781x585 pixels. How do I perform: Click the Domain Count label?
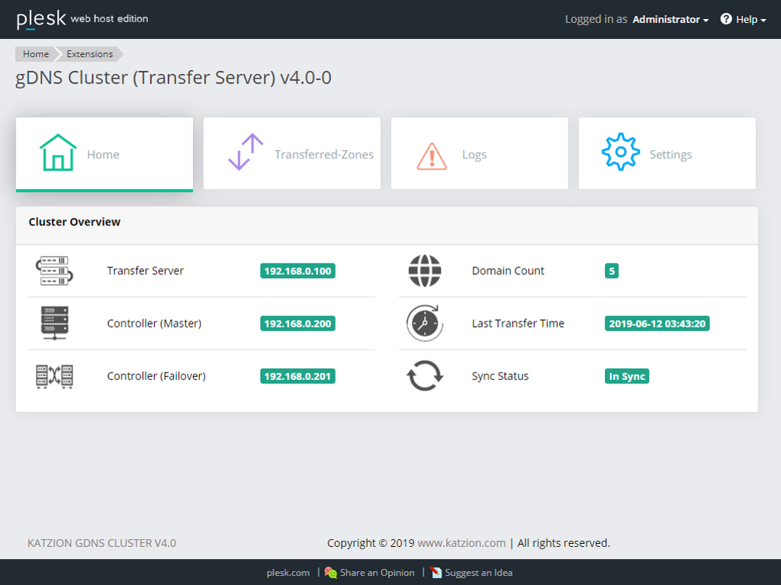click(x=508, y=270)
